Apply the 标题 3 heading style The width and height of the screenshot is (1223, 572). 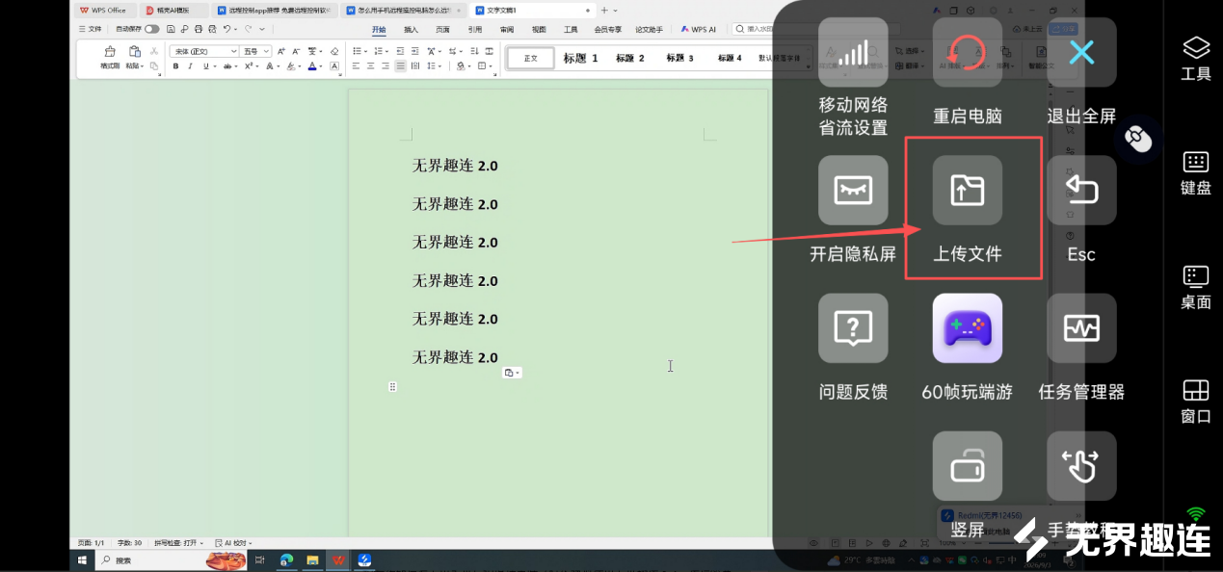pyautogui.click(x=680, y=58)
